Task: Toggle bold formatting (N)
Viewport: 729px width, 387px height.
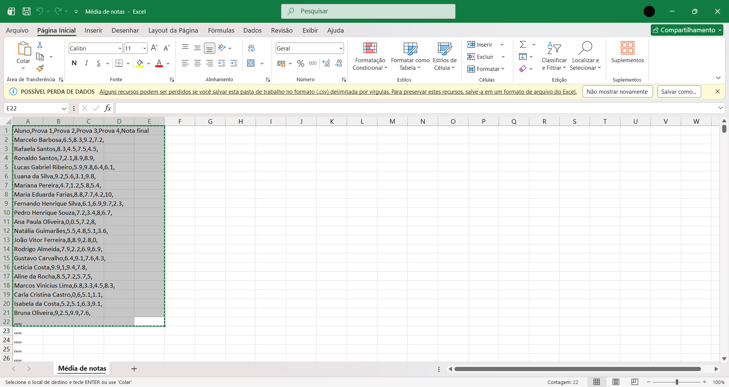Action: pyautogui.click(x=74, y=63)
